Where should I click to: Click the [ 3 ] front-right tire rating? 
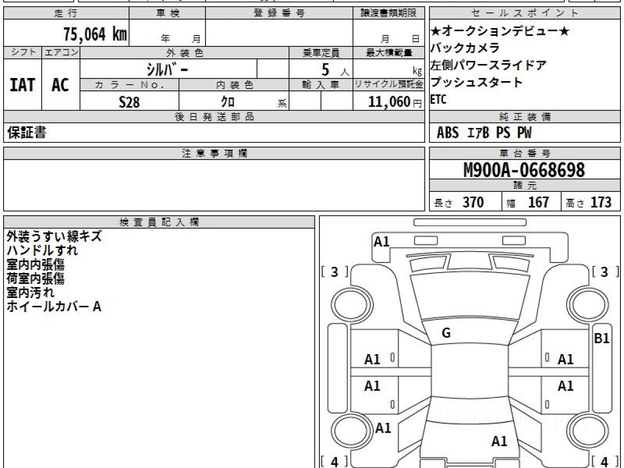coord(605,272)
